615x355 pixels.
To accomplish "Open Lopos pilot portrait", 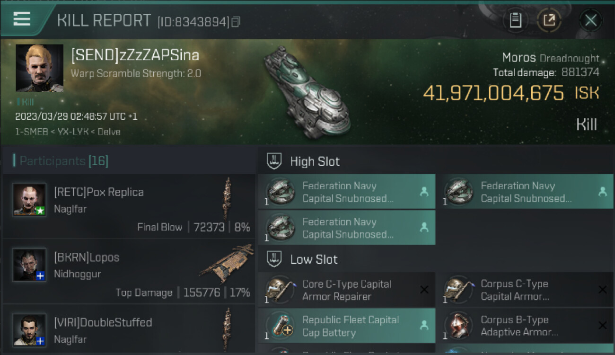I will point(29,265).
